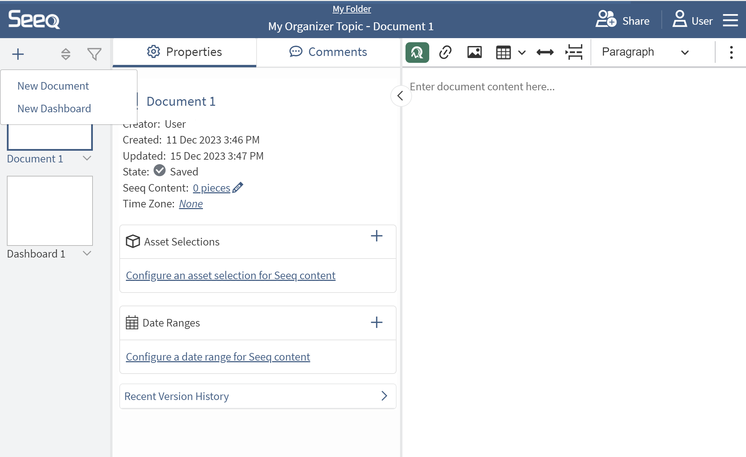
Task: Click Configure a date range link
Action: pyautogui.click(x=218, y=357)
